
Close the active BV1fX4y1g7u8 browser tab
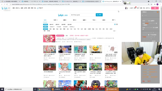click(x=120, y=2)
